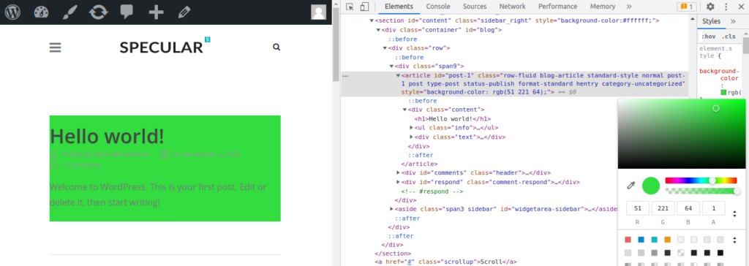Image resolution: width=749 pixels, height=266 pixels.
Task: Switch to the Network tab
Action: tap(513, 7)
